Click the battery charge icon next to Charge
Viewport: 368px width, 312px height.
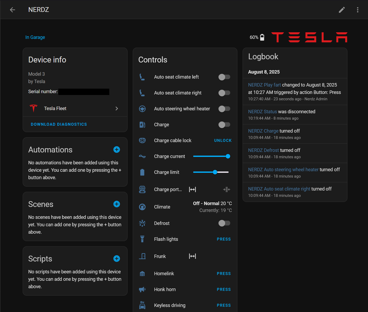(143, 125)
